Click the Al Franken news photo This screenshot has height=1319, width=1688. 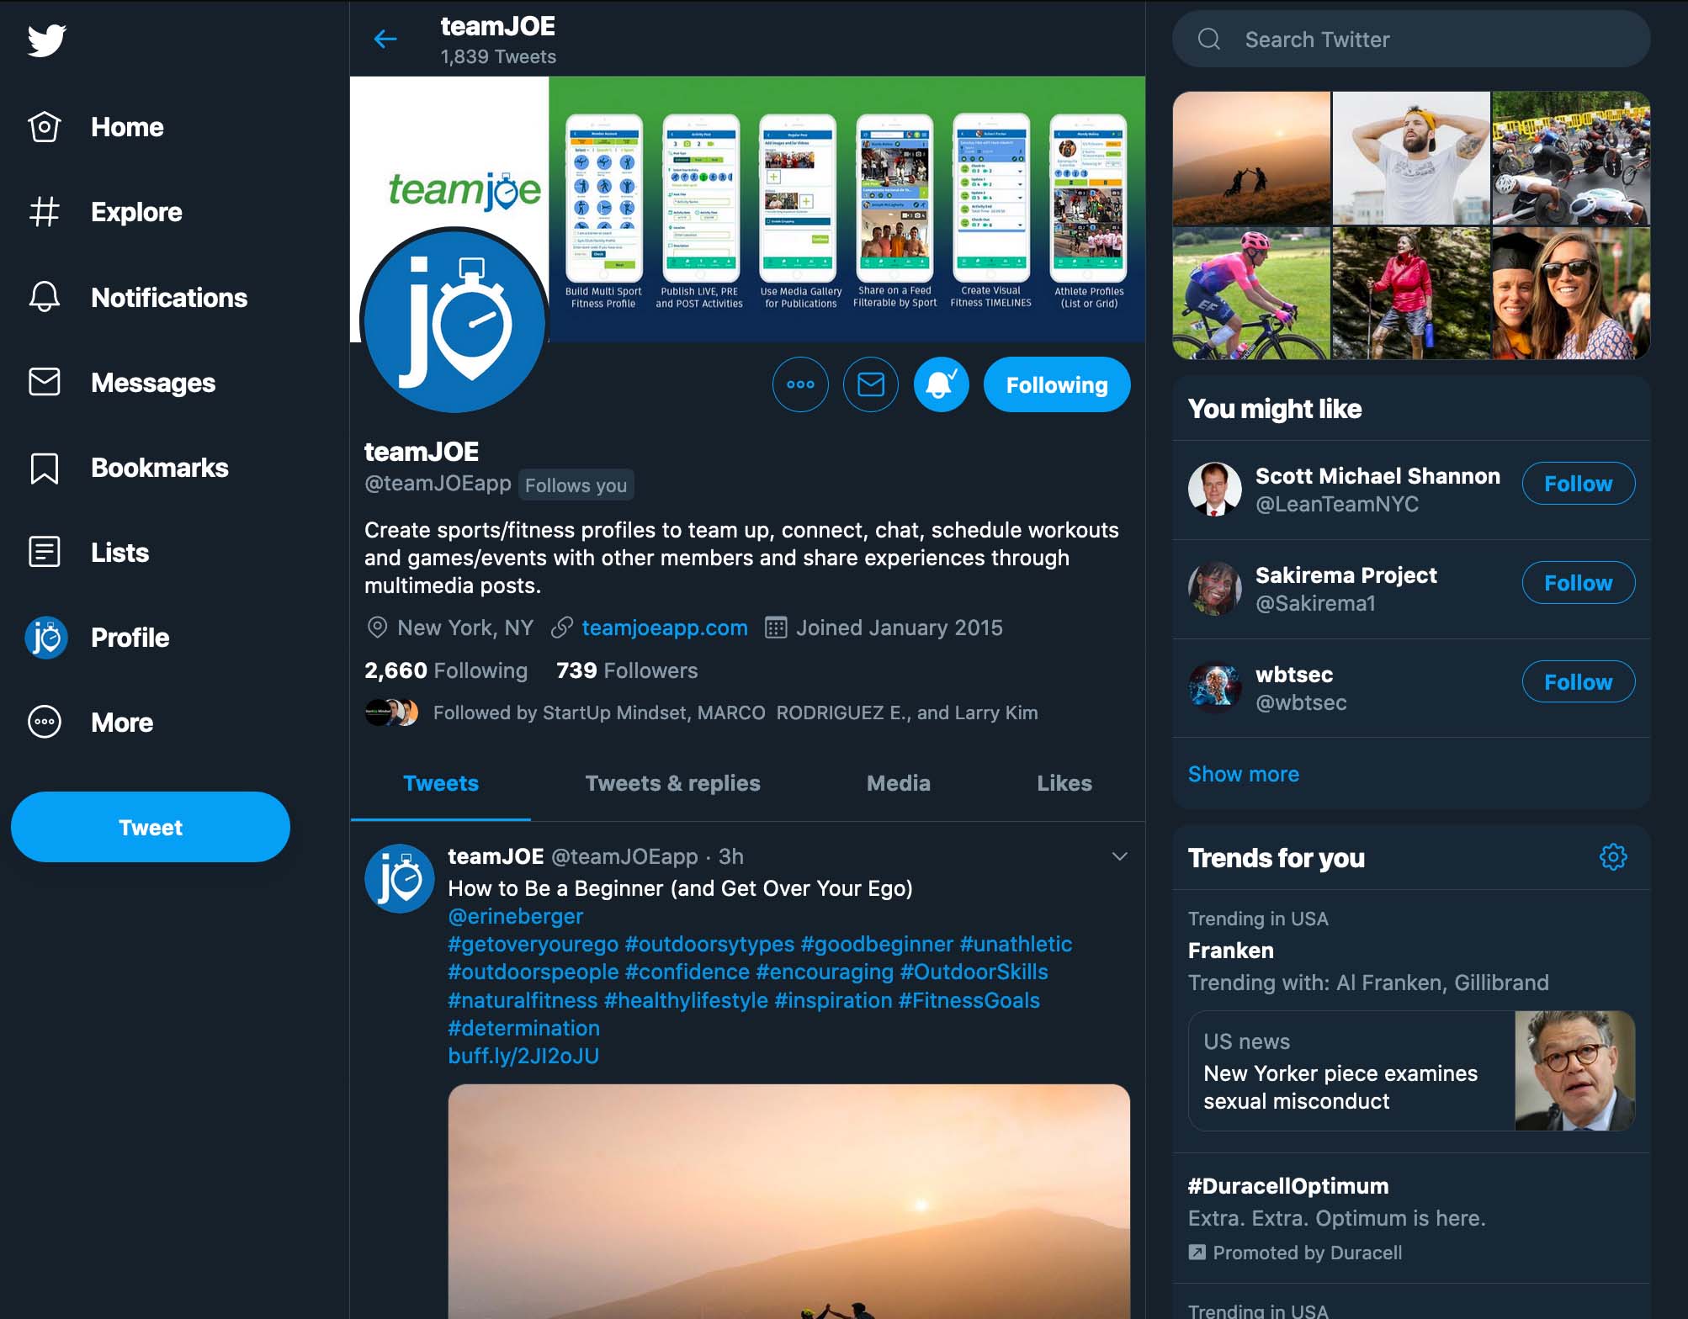[x=1574, y=1071]
